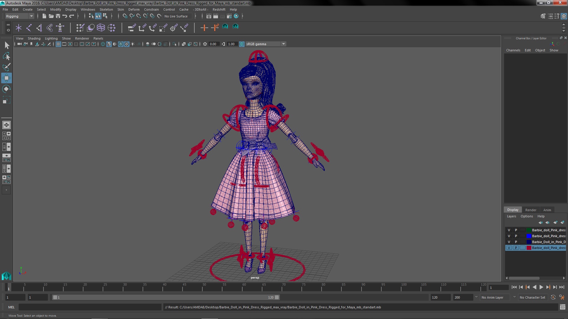Viewport: 568px width, 319px height.
Task: Open animation preferences icon
Action: click(562, 297)
